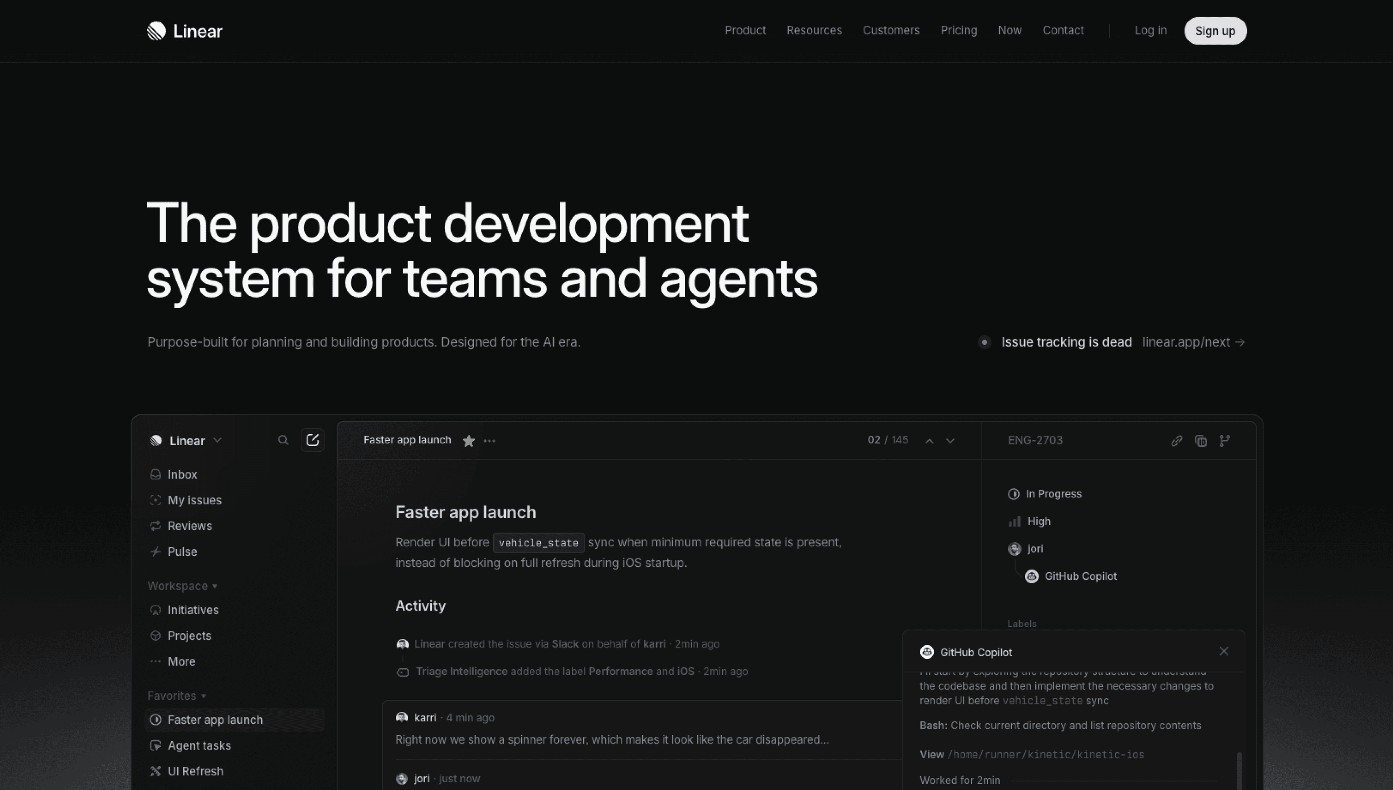Open the linear.app/next link
The height and width of the screenshot is (790, 1393).
pyautogui.click(x=1193, y=342)
